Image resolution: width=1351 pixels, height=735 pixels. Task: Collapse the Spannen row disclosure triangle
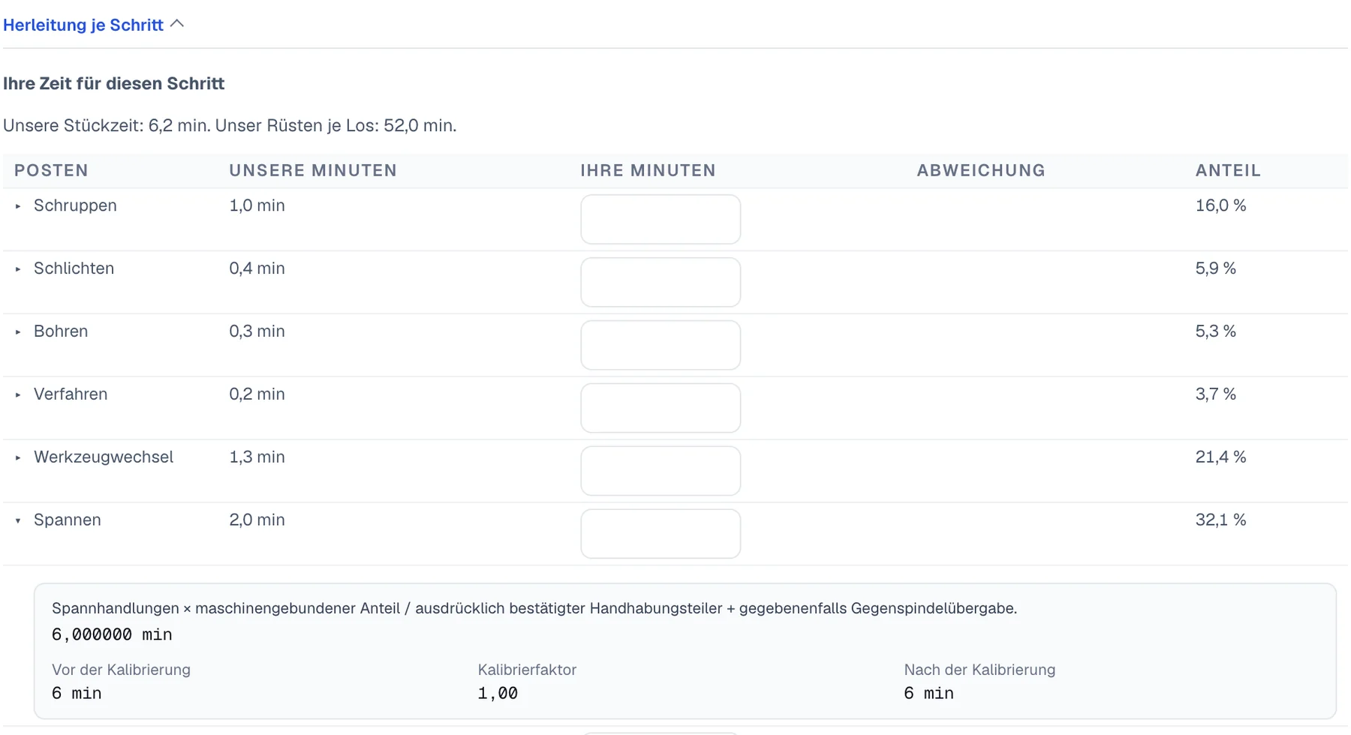point(18,520)
